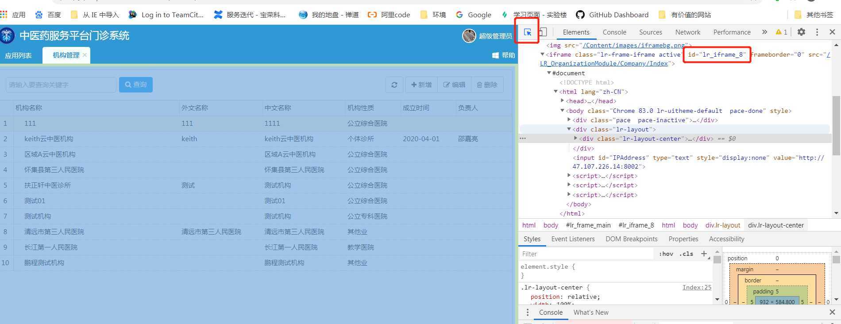This screenshot has height=324, width=841.
Task: Open the GitHub Dashboard bookmark
Action: (612, 15)
